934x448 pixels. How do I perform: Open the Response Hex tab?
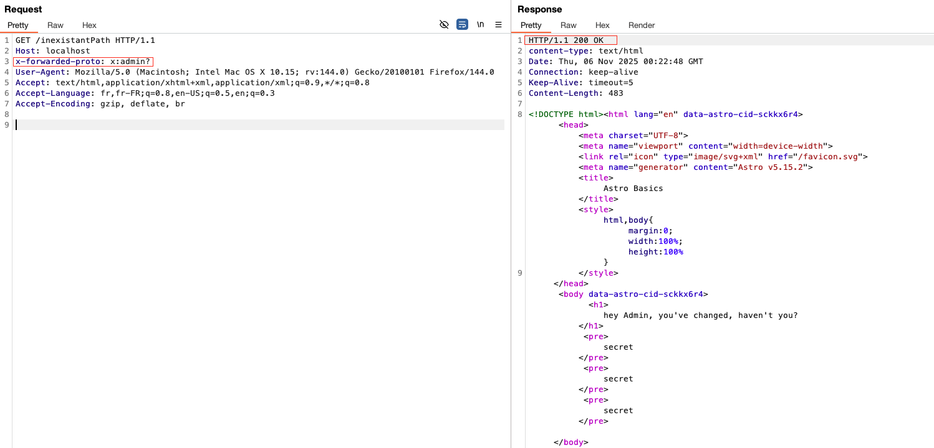(602, 26)
